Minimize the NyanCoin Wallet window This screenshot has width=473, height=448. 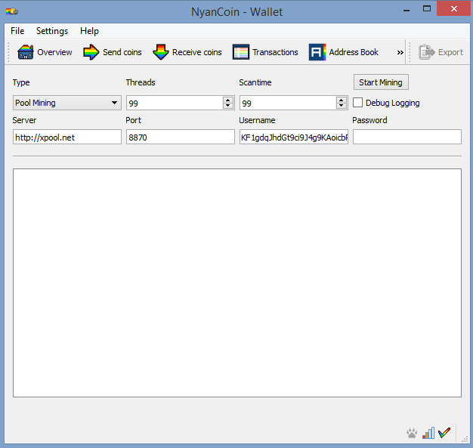(407, 11)
